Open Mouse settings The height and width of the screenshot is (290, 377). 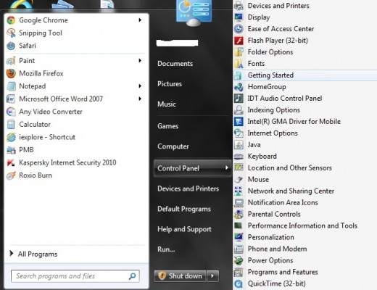click(258, 180)
